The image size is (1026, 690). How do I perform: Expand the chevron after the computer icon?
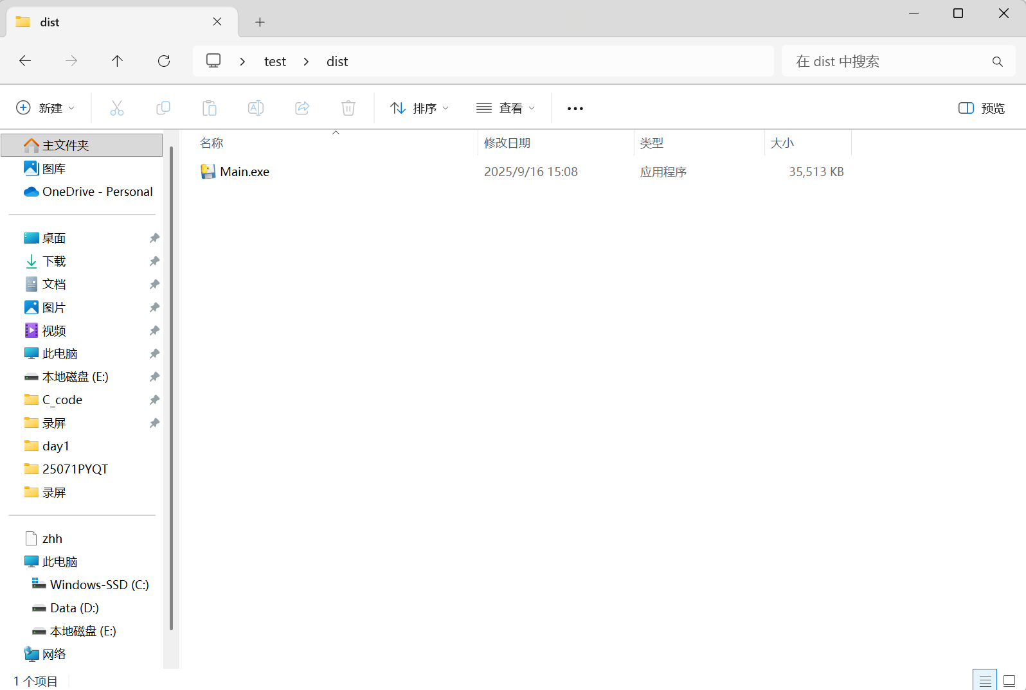[242, 62]
